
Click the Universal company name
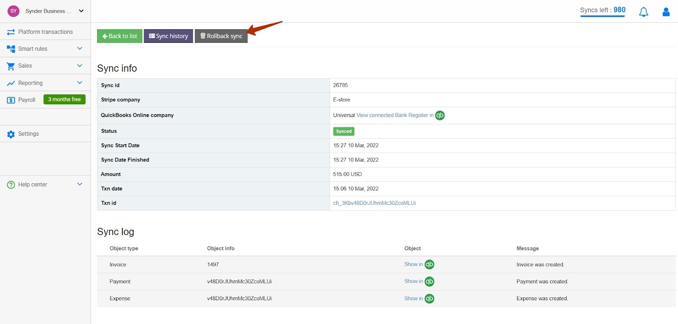344,115
